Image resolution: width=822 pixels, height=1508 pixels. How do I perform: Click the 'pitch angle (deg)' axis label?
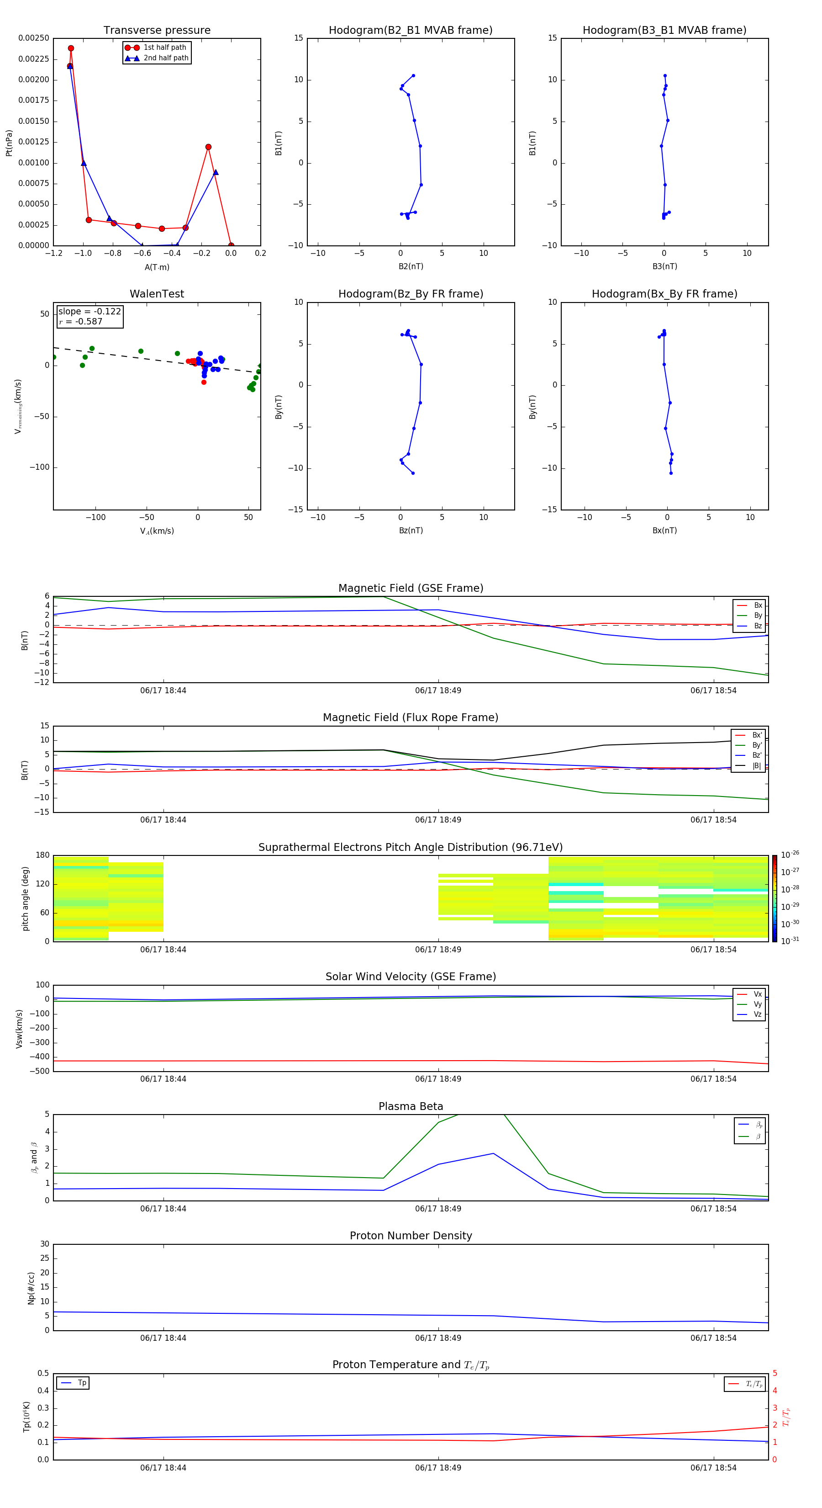click(25, 898)
